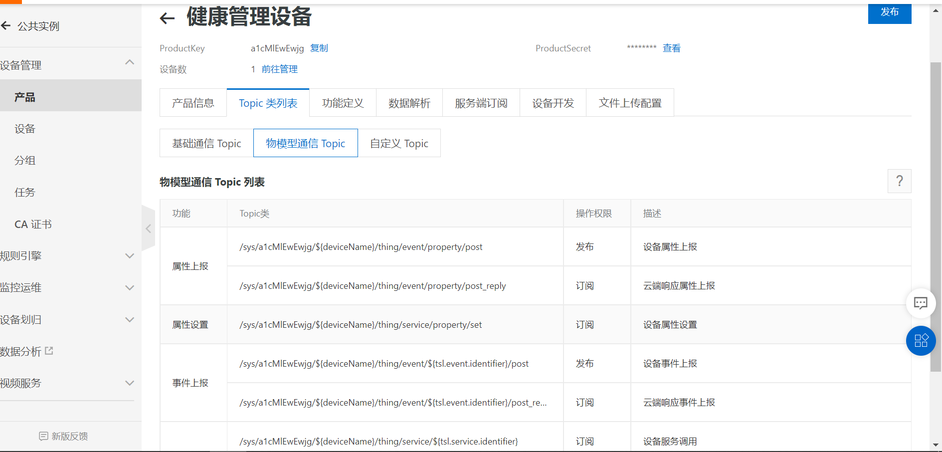The width and height of the screenshot is (942, 452).
Task: Click the 新版反馈 feedback icon
Action: click(x=43, y=437)
